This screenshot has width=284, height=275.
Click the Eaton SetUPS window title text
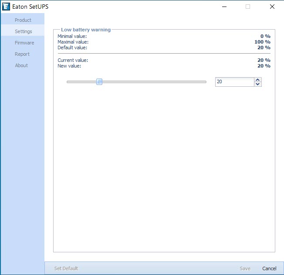coord(30,7)
